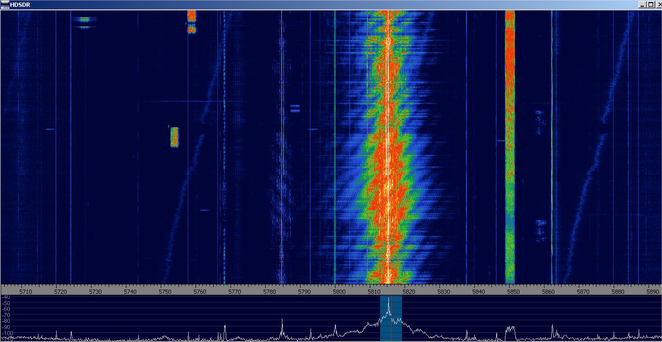Click the 5790 frequency scale label
The image size is (662, 342).
point(304,292)
